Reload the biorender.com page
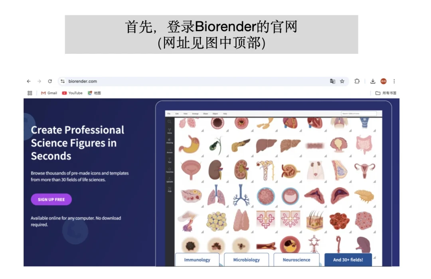Viewport: 431px width, 279px height. tap(50, 81)
